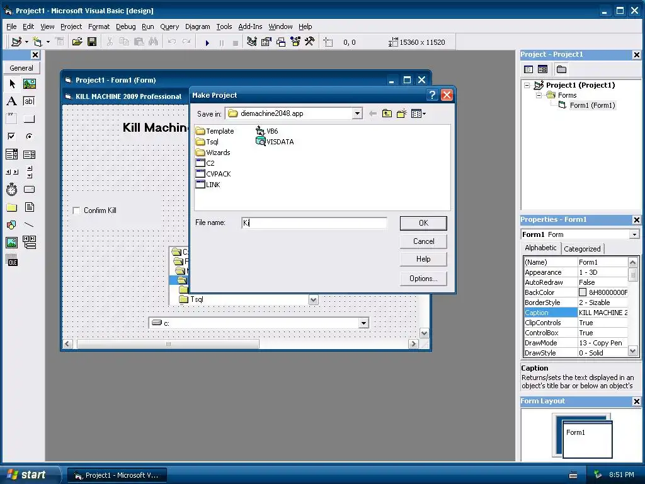Click the Open Project toolbar icon
The width and height of the screenshot is (645, 484).
coord(77,42)
